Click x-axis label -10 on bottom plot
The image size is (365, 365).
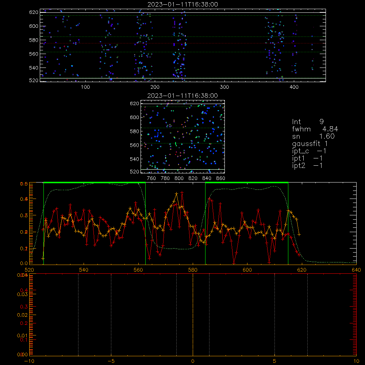29,361
